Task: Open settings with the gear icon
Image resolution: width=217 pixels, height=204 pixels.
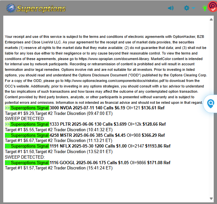Action: [187, 8]
